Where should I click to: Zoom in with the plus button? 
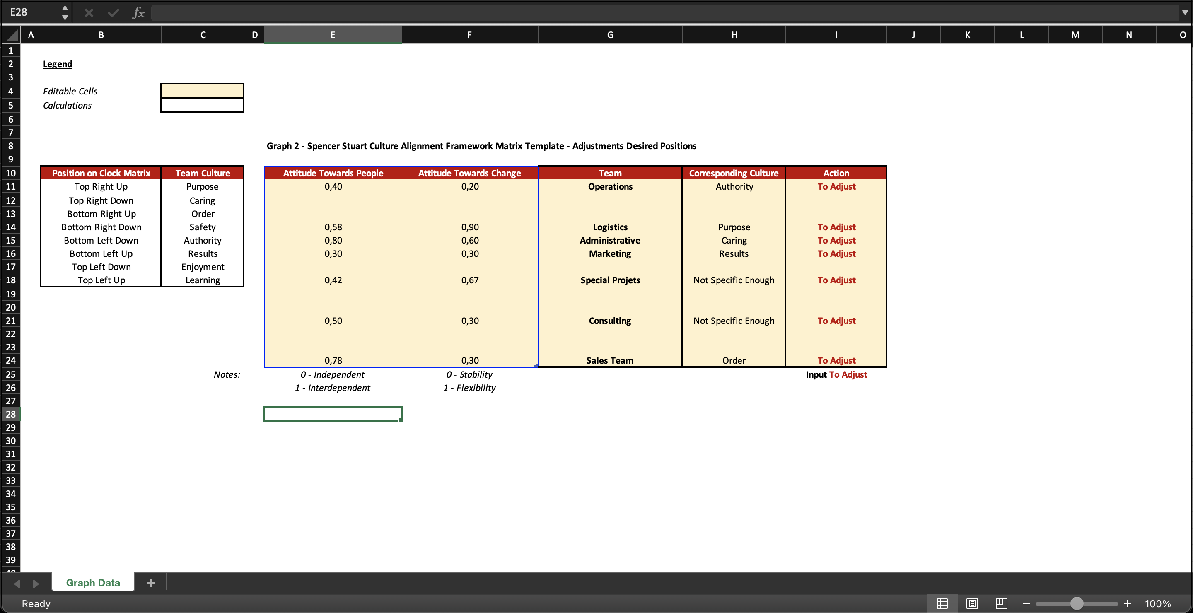[x=1128, y=603]
